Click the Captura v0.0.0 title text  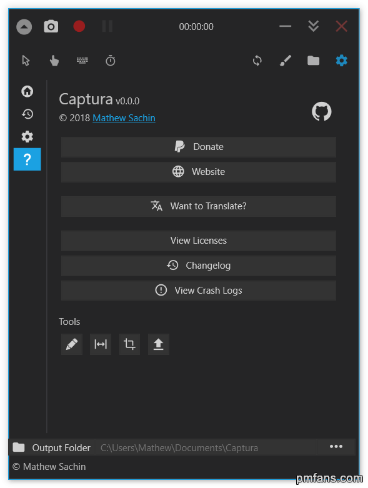99,99
